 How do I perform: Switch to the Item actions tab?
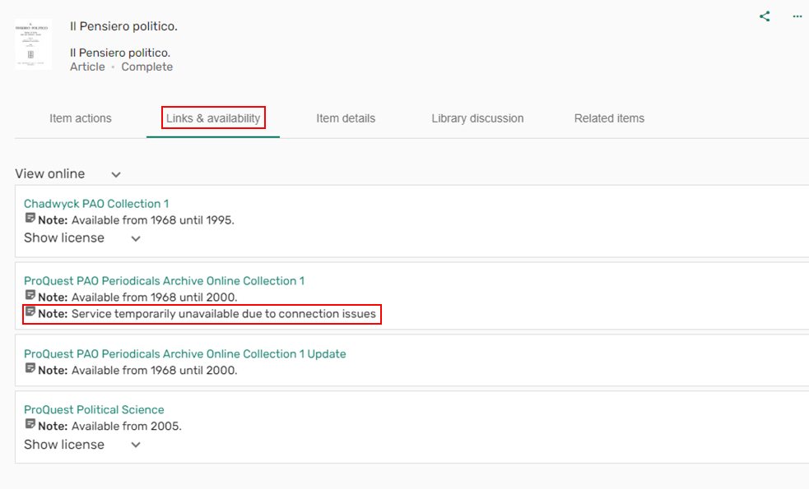click(81, 118)
